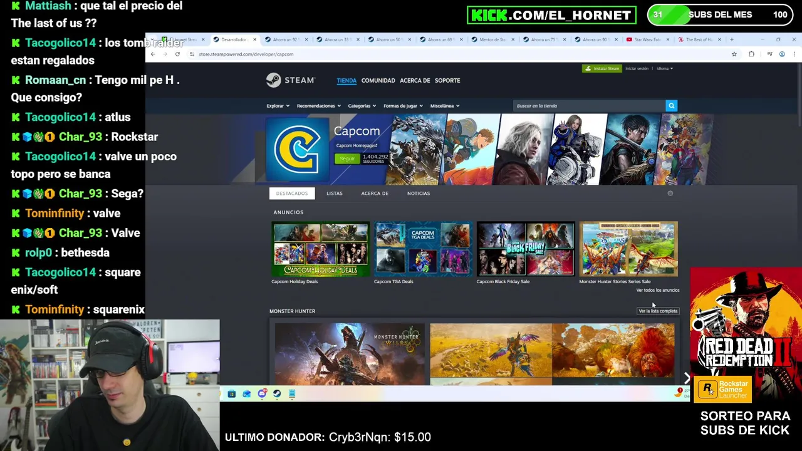Expand the 'Categorías' dropdown
This screenshot has height=451, width=802.
pos(362,106)
